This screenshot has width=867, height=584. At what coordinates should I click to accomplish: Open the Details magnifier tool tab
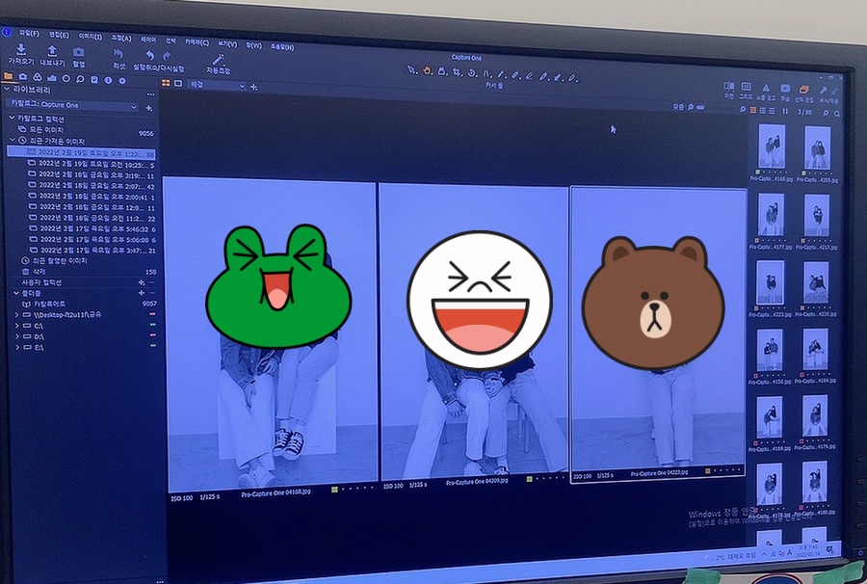[x=80, y=79]
